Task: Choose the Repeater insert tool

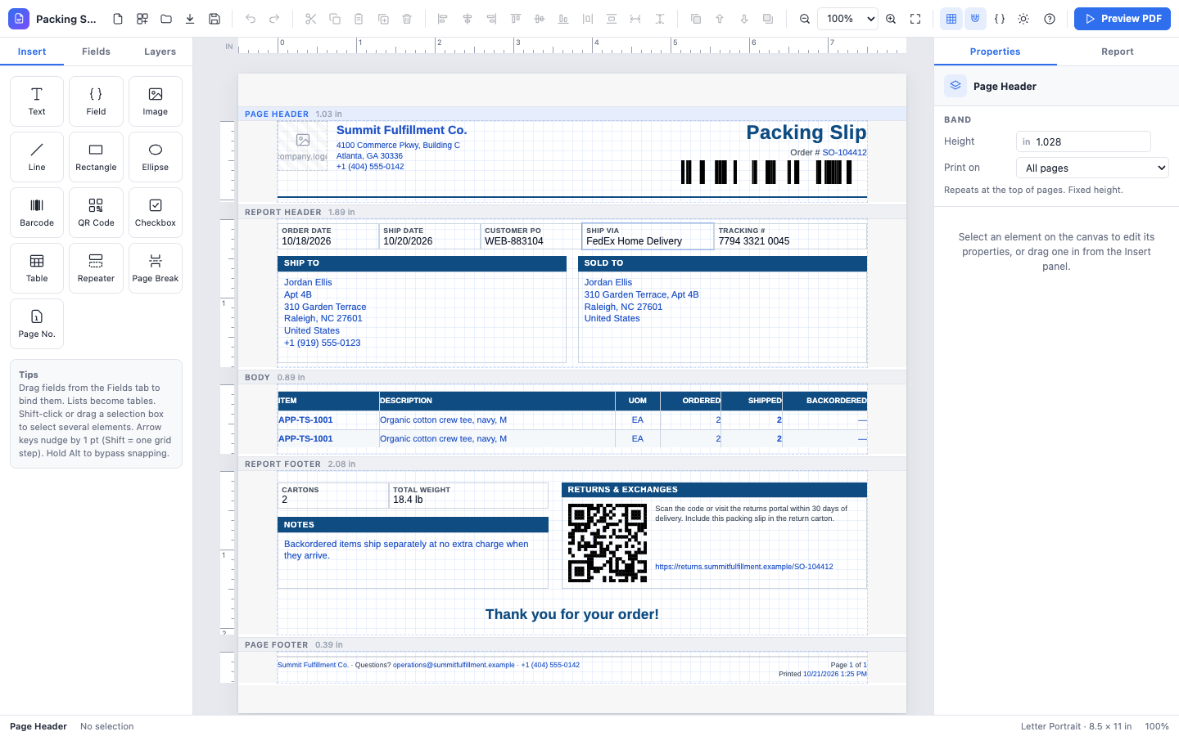Action: (x=96, y=268)
